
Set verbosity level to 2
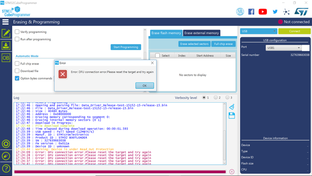[x=216, y=98]
